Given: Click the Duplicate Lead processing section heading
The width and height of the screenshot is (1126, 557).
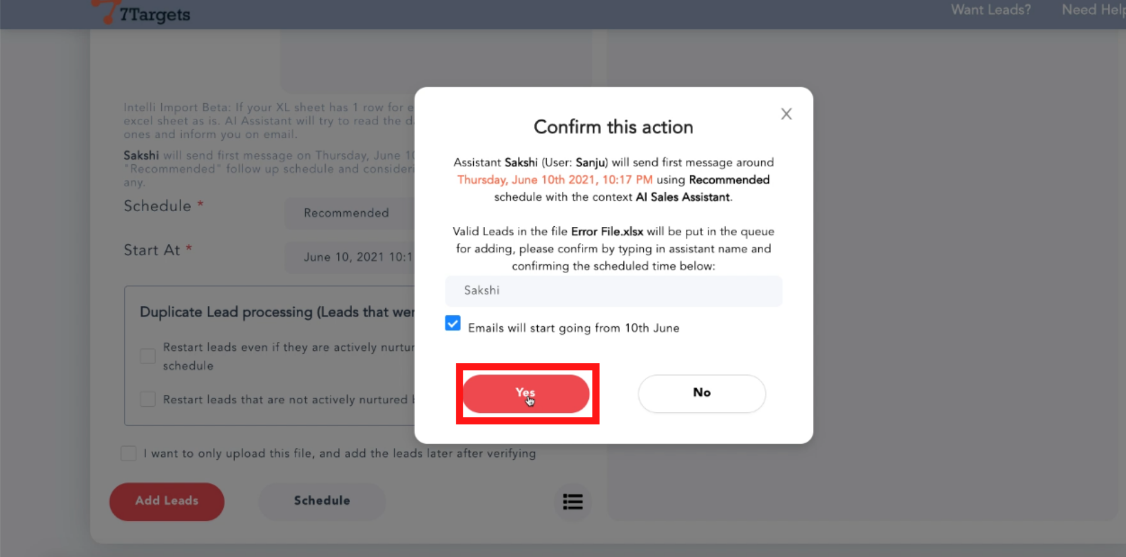Looking at the screenshot, I should click(x=277, y=312).
